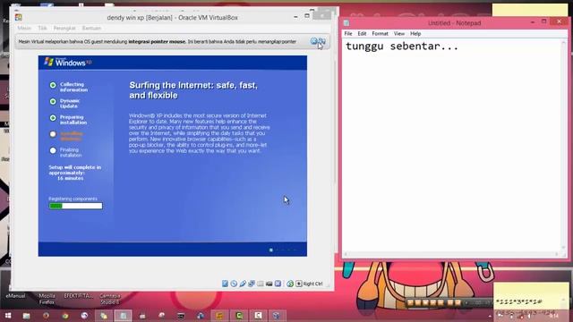Click the EFEKTIFITA... desktop shortcut label
573x322 pixels.
(x=79, y=296)
